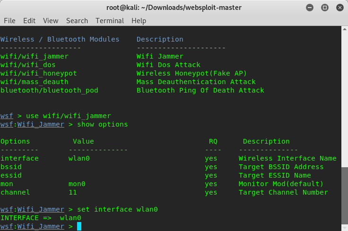This screenshot has height=231, width=348.
Task: Click the bluetooth/bluetooth_pod module name
Action: point(49,90)
